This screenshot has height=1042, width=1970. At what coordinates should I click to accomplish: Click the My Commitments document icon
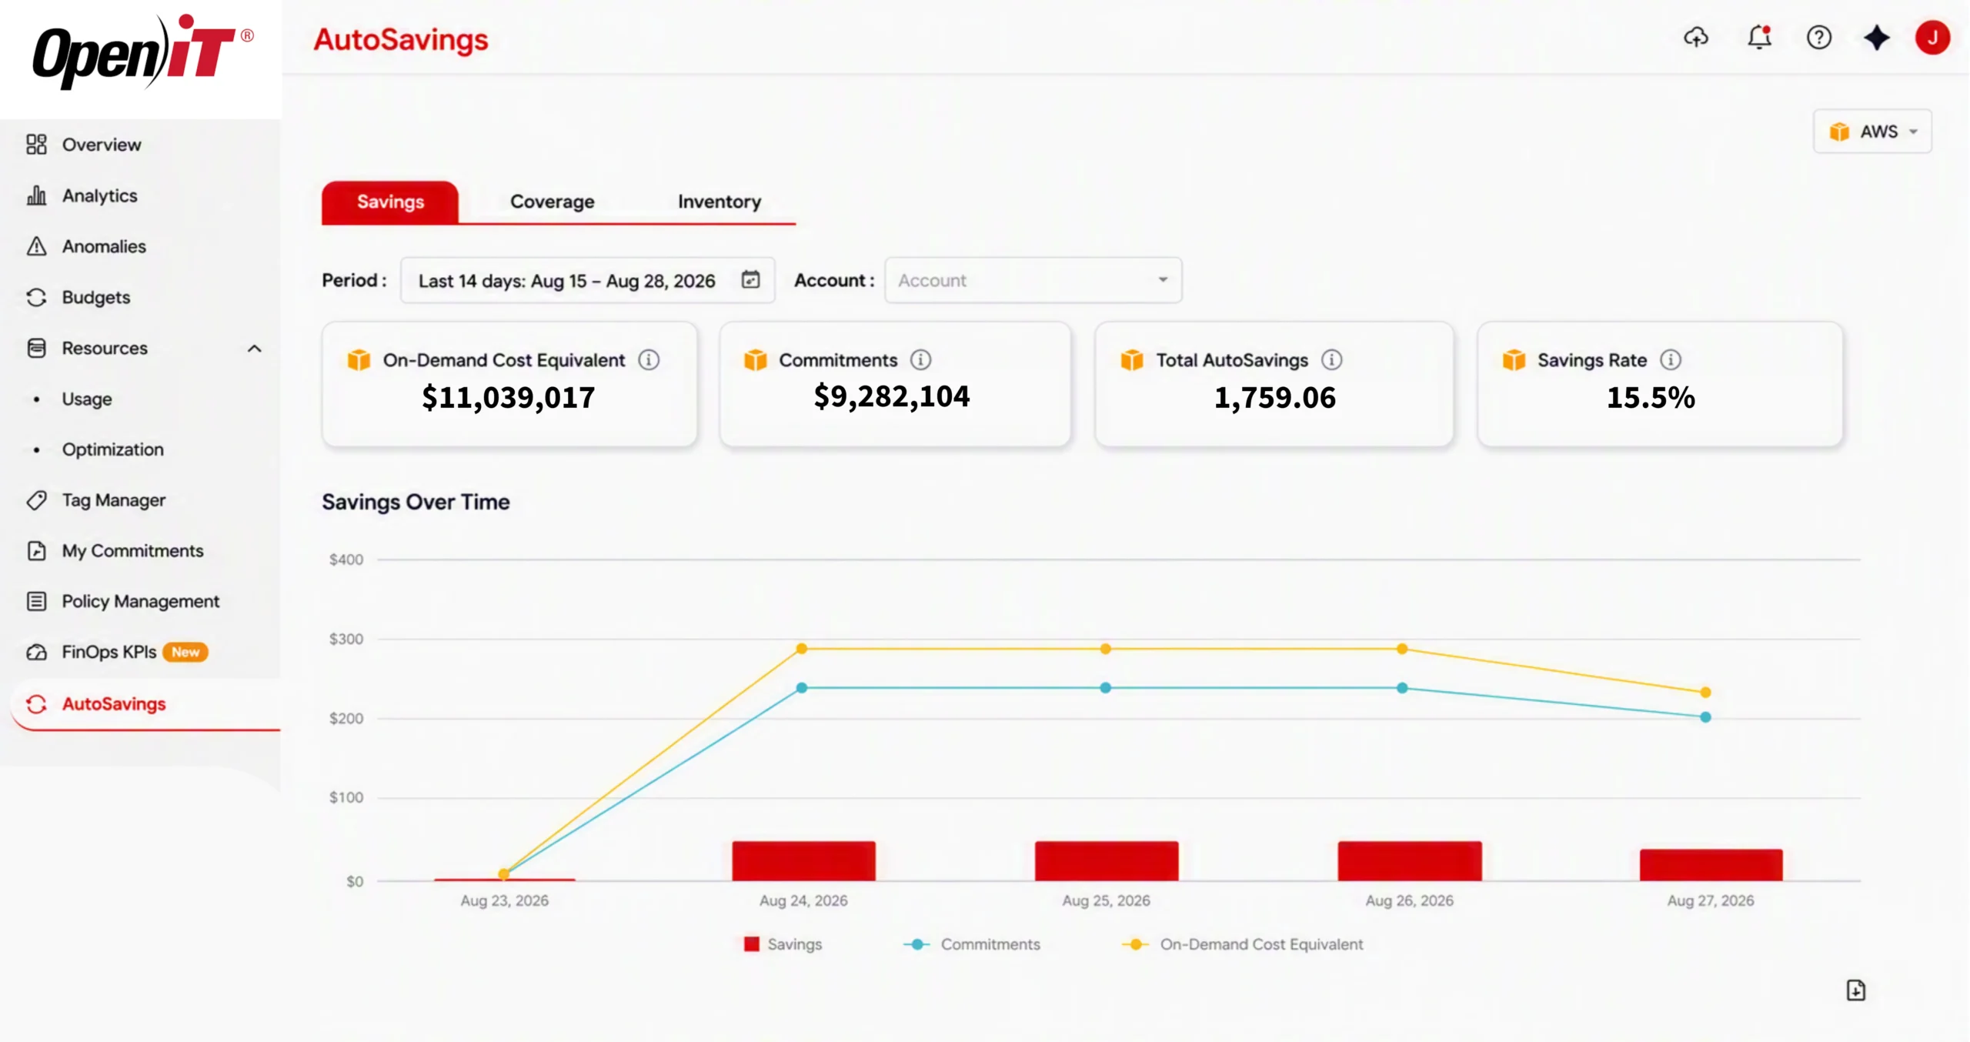(36, 551)
